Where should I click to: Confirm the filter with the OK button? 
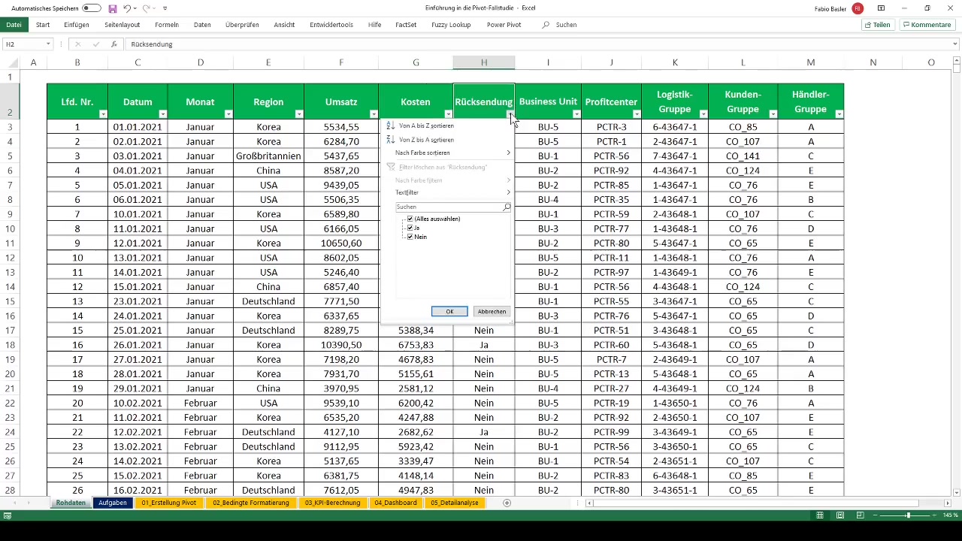pyautogui.click(x=449, y=311)
